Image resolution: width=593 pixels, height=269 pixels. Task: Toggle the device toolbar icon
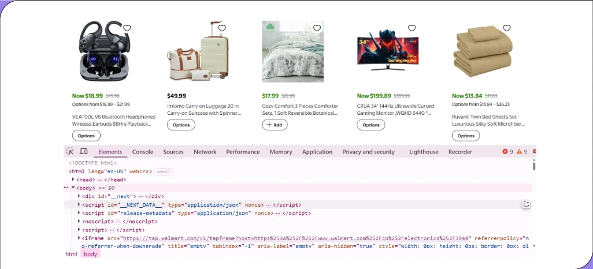click(x=84, y=151)
